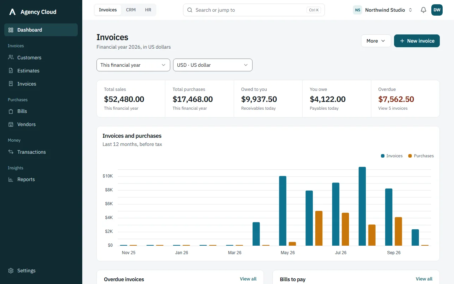Click the NS workspace badge
This screenshot has width=454, height=284.
(358, 10)
